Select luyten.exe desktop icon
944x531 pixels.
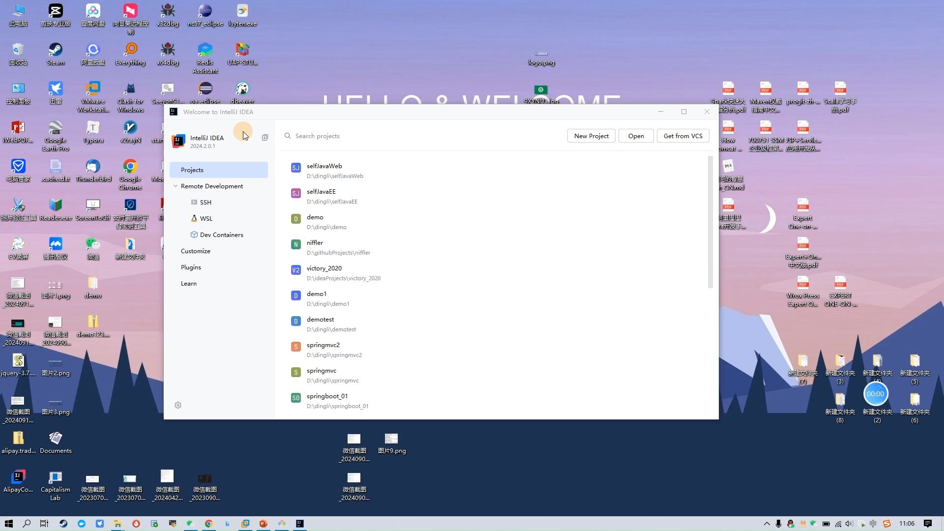click(242, 15)
